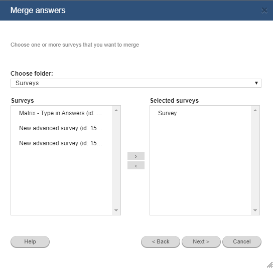Open the Choose folder dropdown
Image resolution: width=273 pixels, height=268 pixels.
[x=136, y=83]
